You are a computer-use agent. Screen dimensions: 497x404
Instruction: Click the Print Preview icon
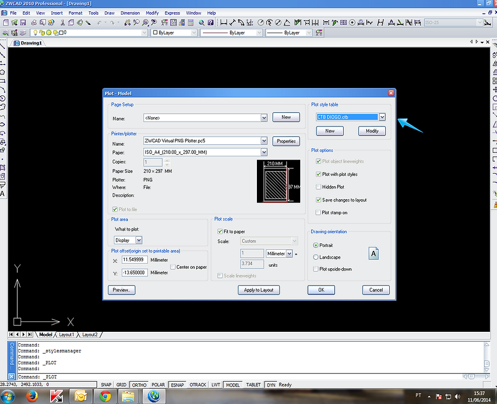click(x=42, y=23)
